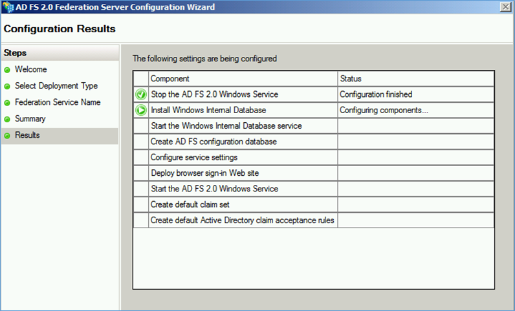The width and height of the screenshot is (515, 311).
Task: Select 'Stop the AD FS 2.0 Windows Service' row
Action: [314, 94]
